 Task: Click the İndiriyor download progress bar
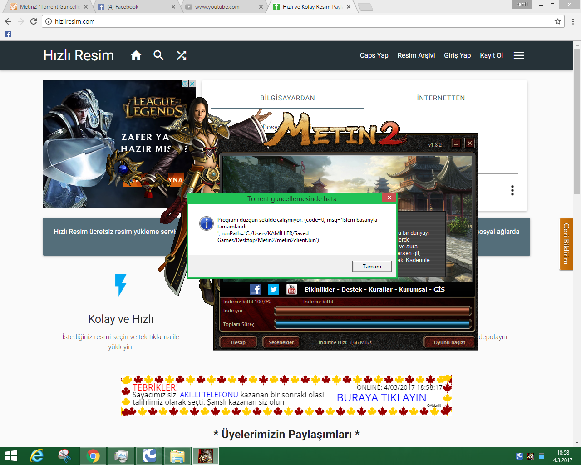(x=373, y=311)
